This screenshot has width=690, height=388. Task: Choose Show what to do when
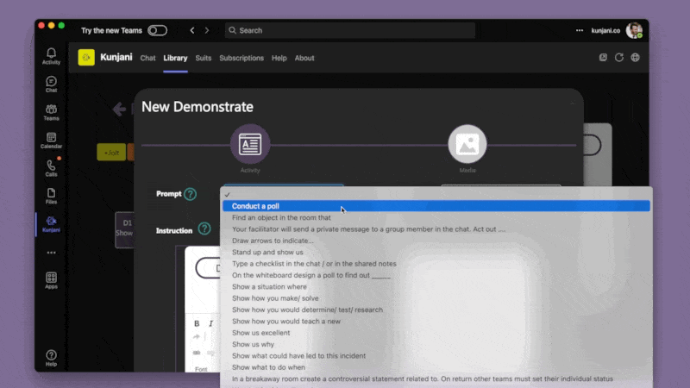click(x=436, y=367)
